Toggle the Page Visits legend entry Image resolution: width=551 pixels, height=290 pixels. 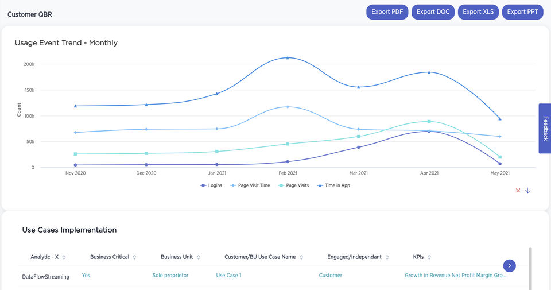293,185
